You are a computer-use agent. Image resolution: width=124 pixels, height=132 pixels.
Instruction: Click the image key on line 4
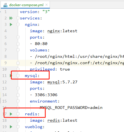point(36,31)
